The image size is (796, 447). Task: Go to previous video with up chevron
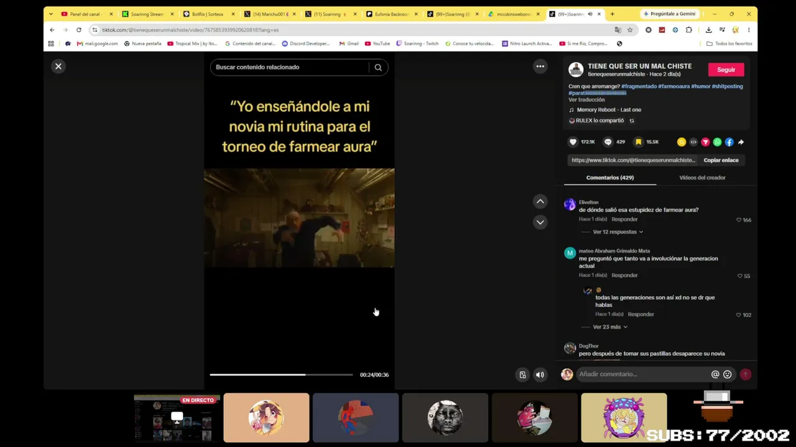pyautogui.click(x=540, y=201)
